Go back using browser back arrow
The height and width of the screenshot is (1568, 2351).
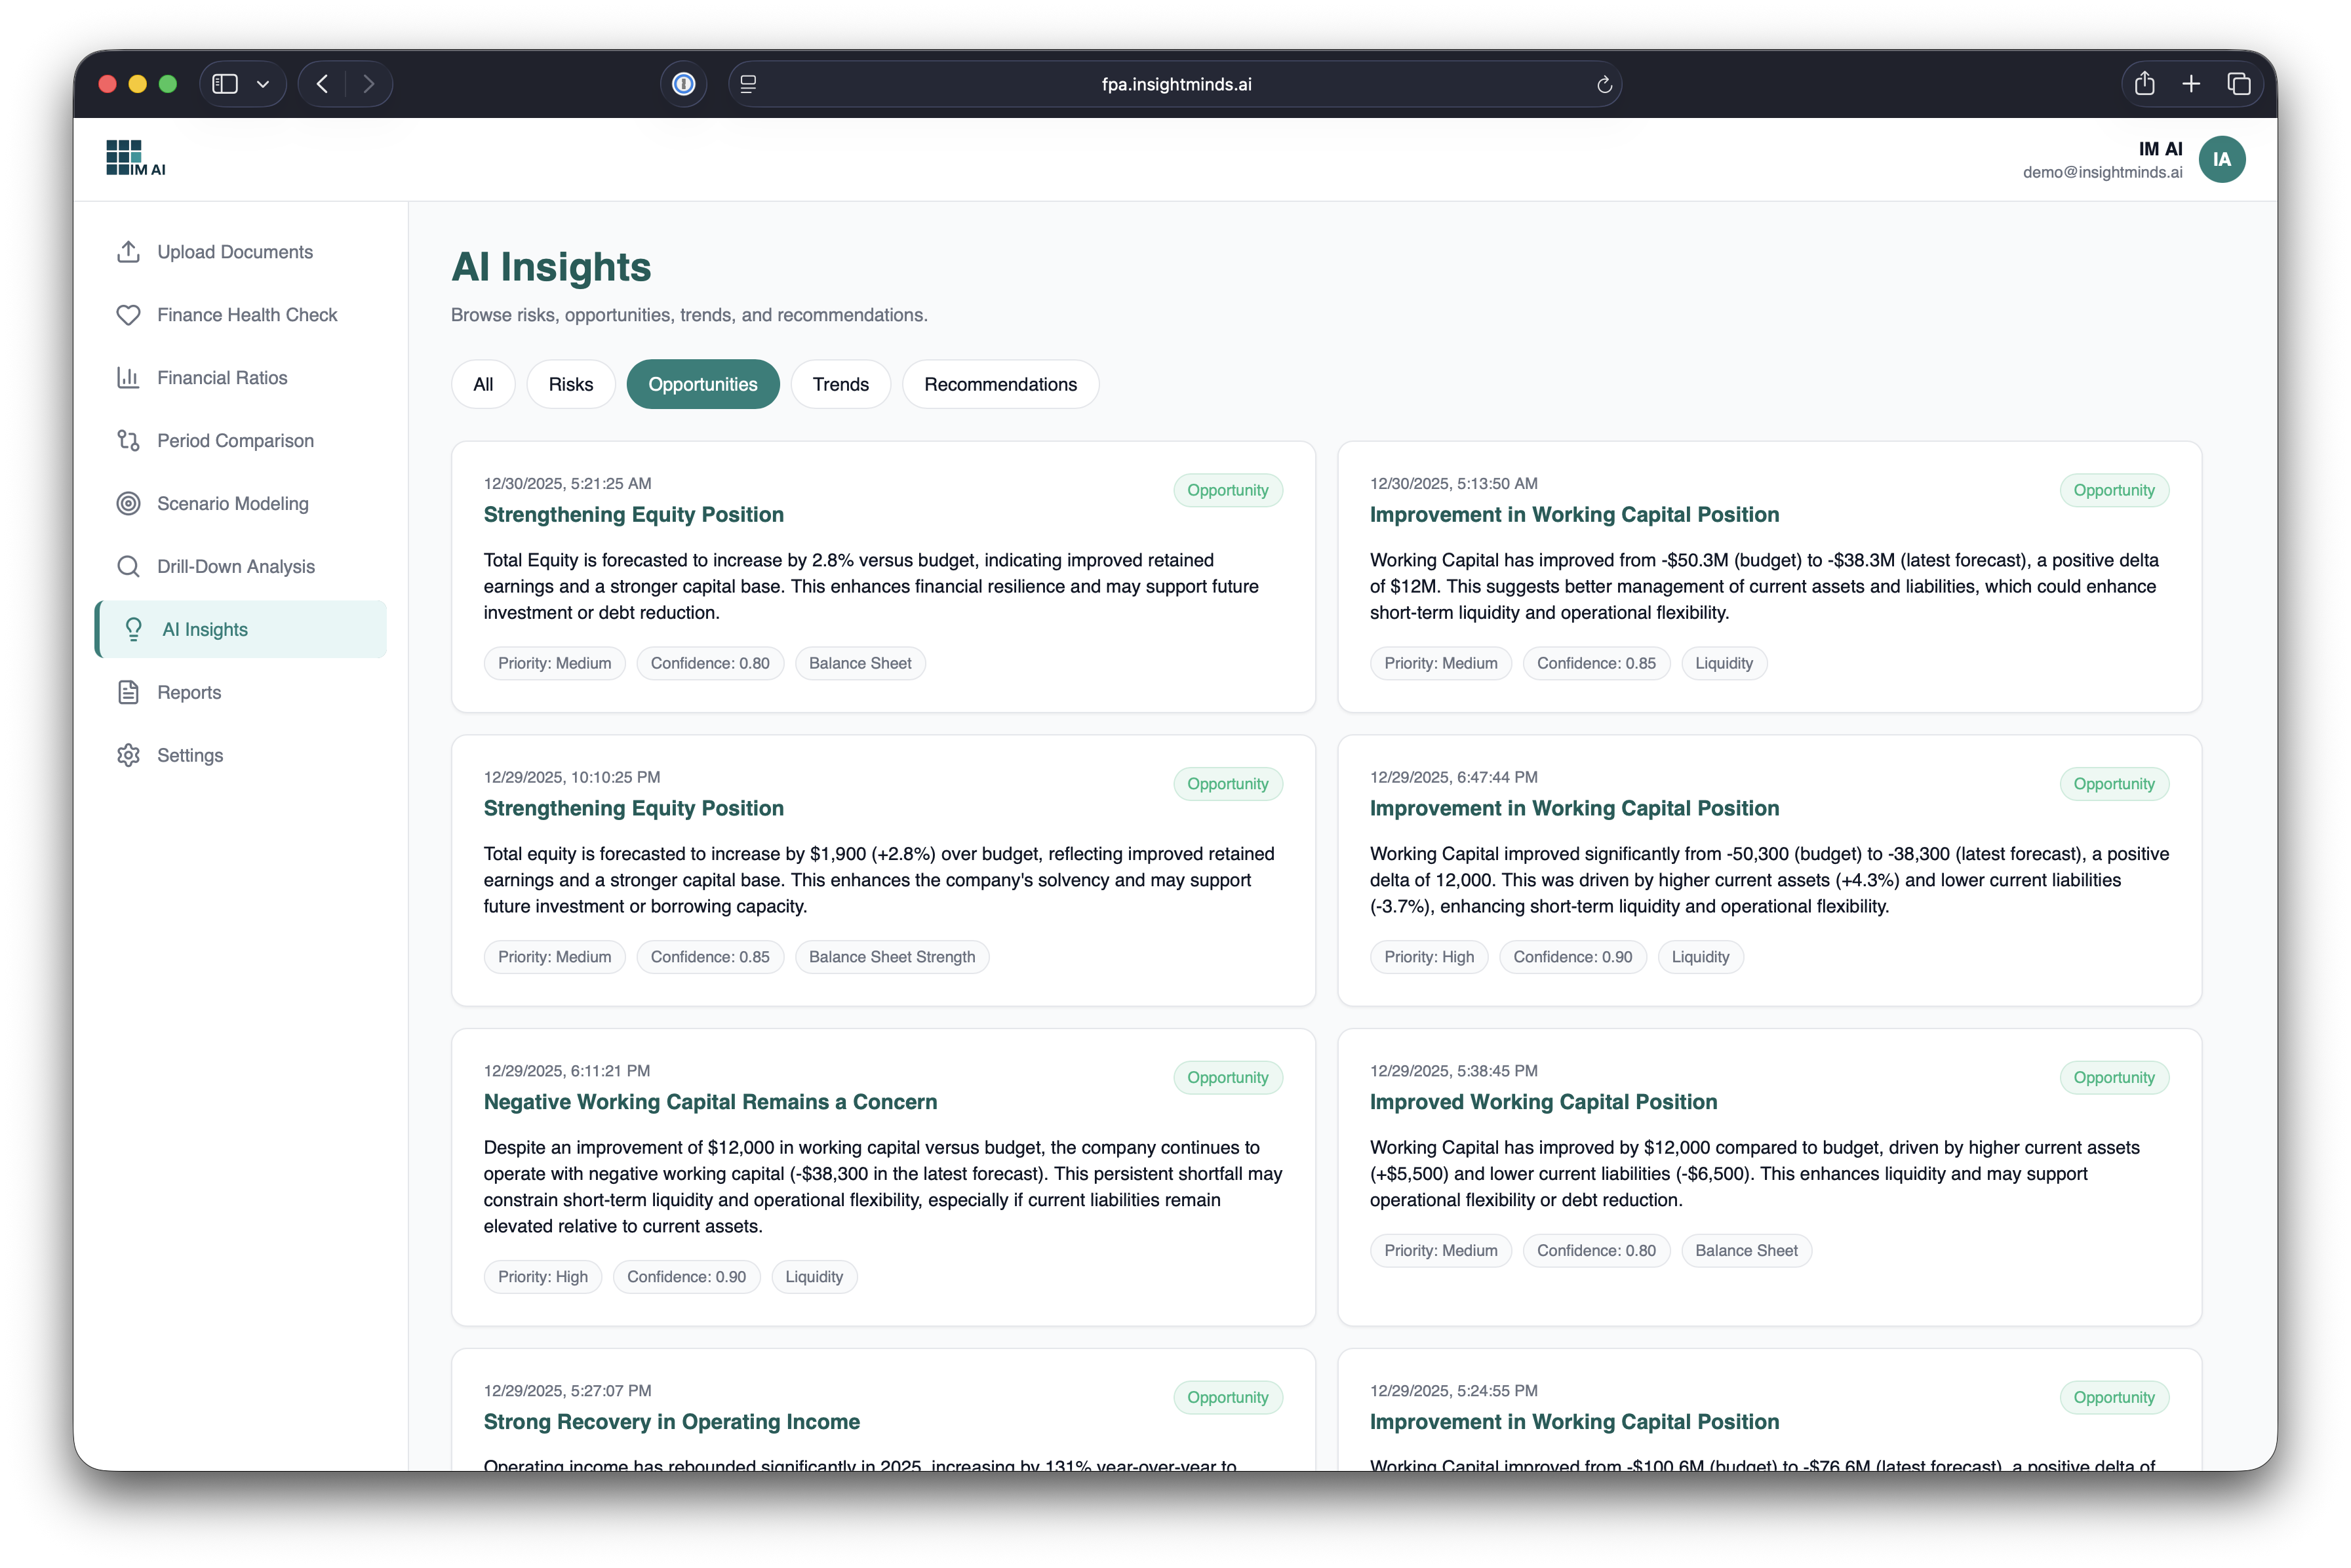tap(322, 84)
